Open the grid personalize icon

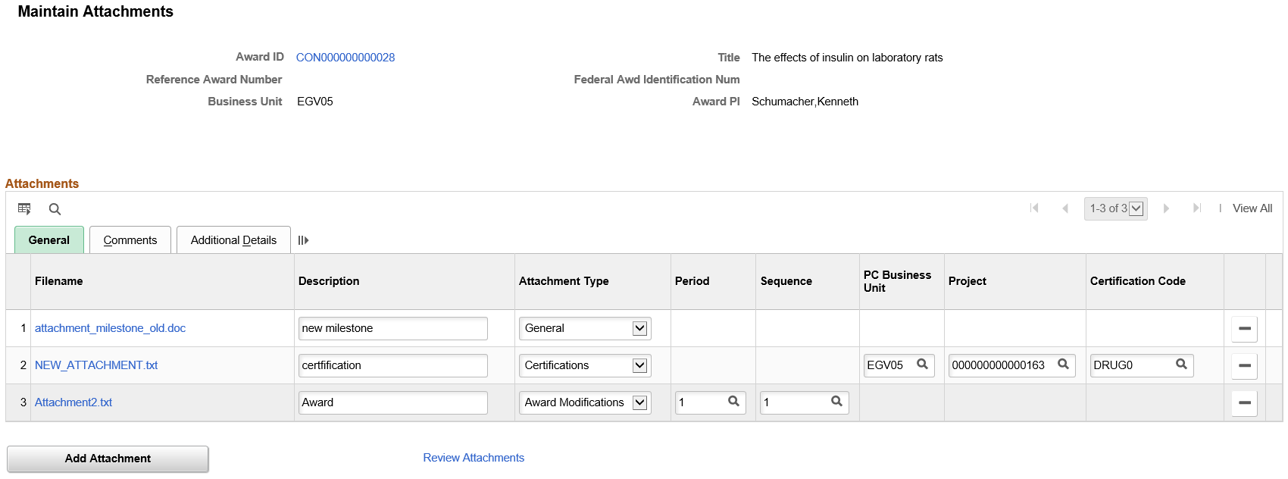(x=24, y=209)
